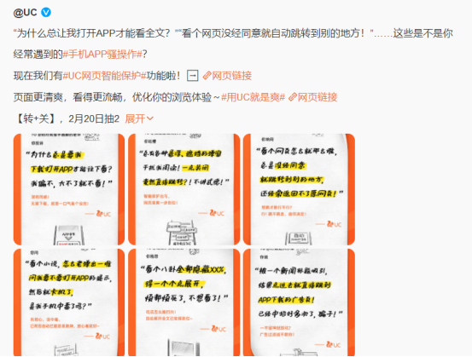Screen dimensions: 472x357
Task: Open thumbnail about 下载打开APP才能往下看
Action: [69, 189]
